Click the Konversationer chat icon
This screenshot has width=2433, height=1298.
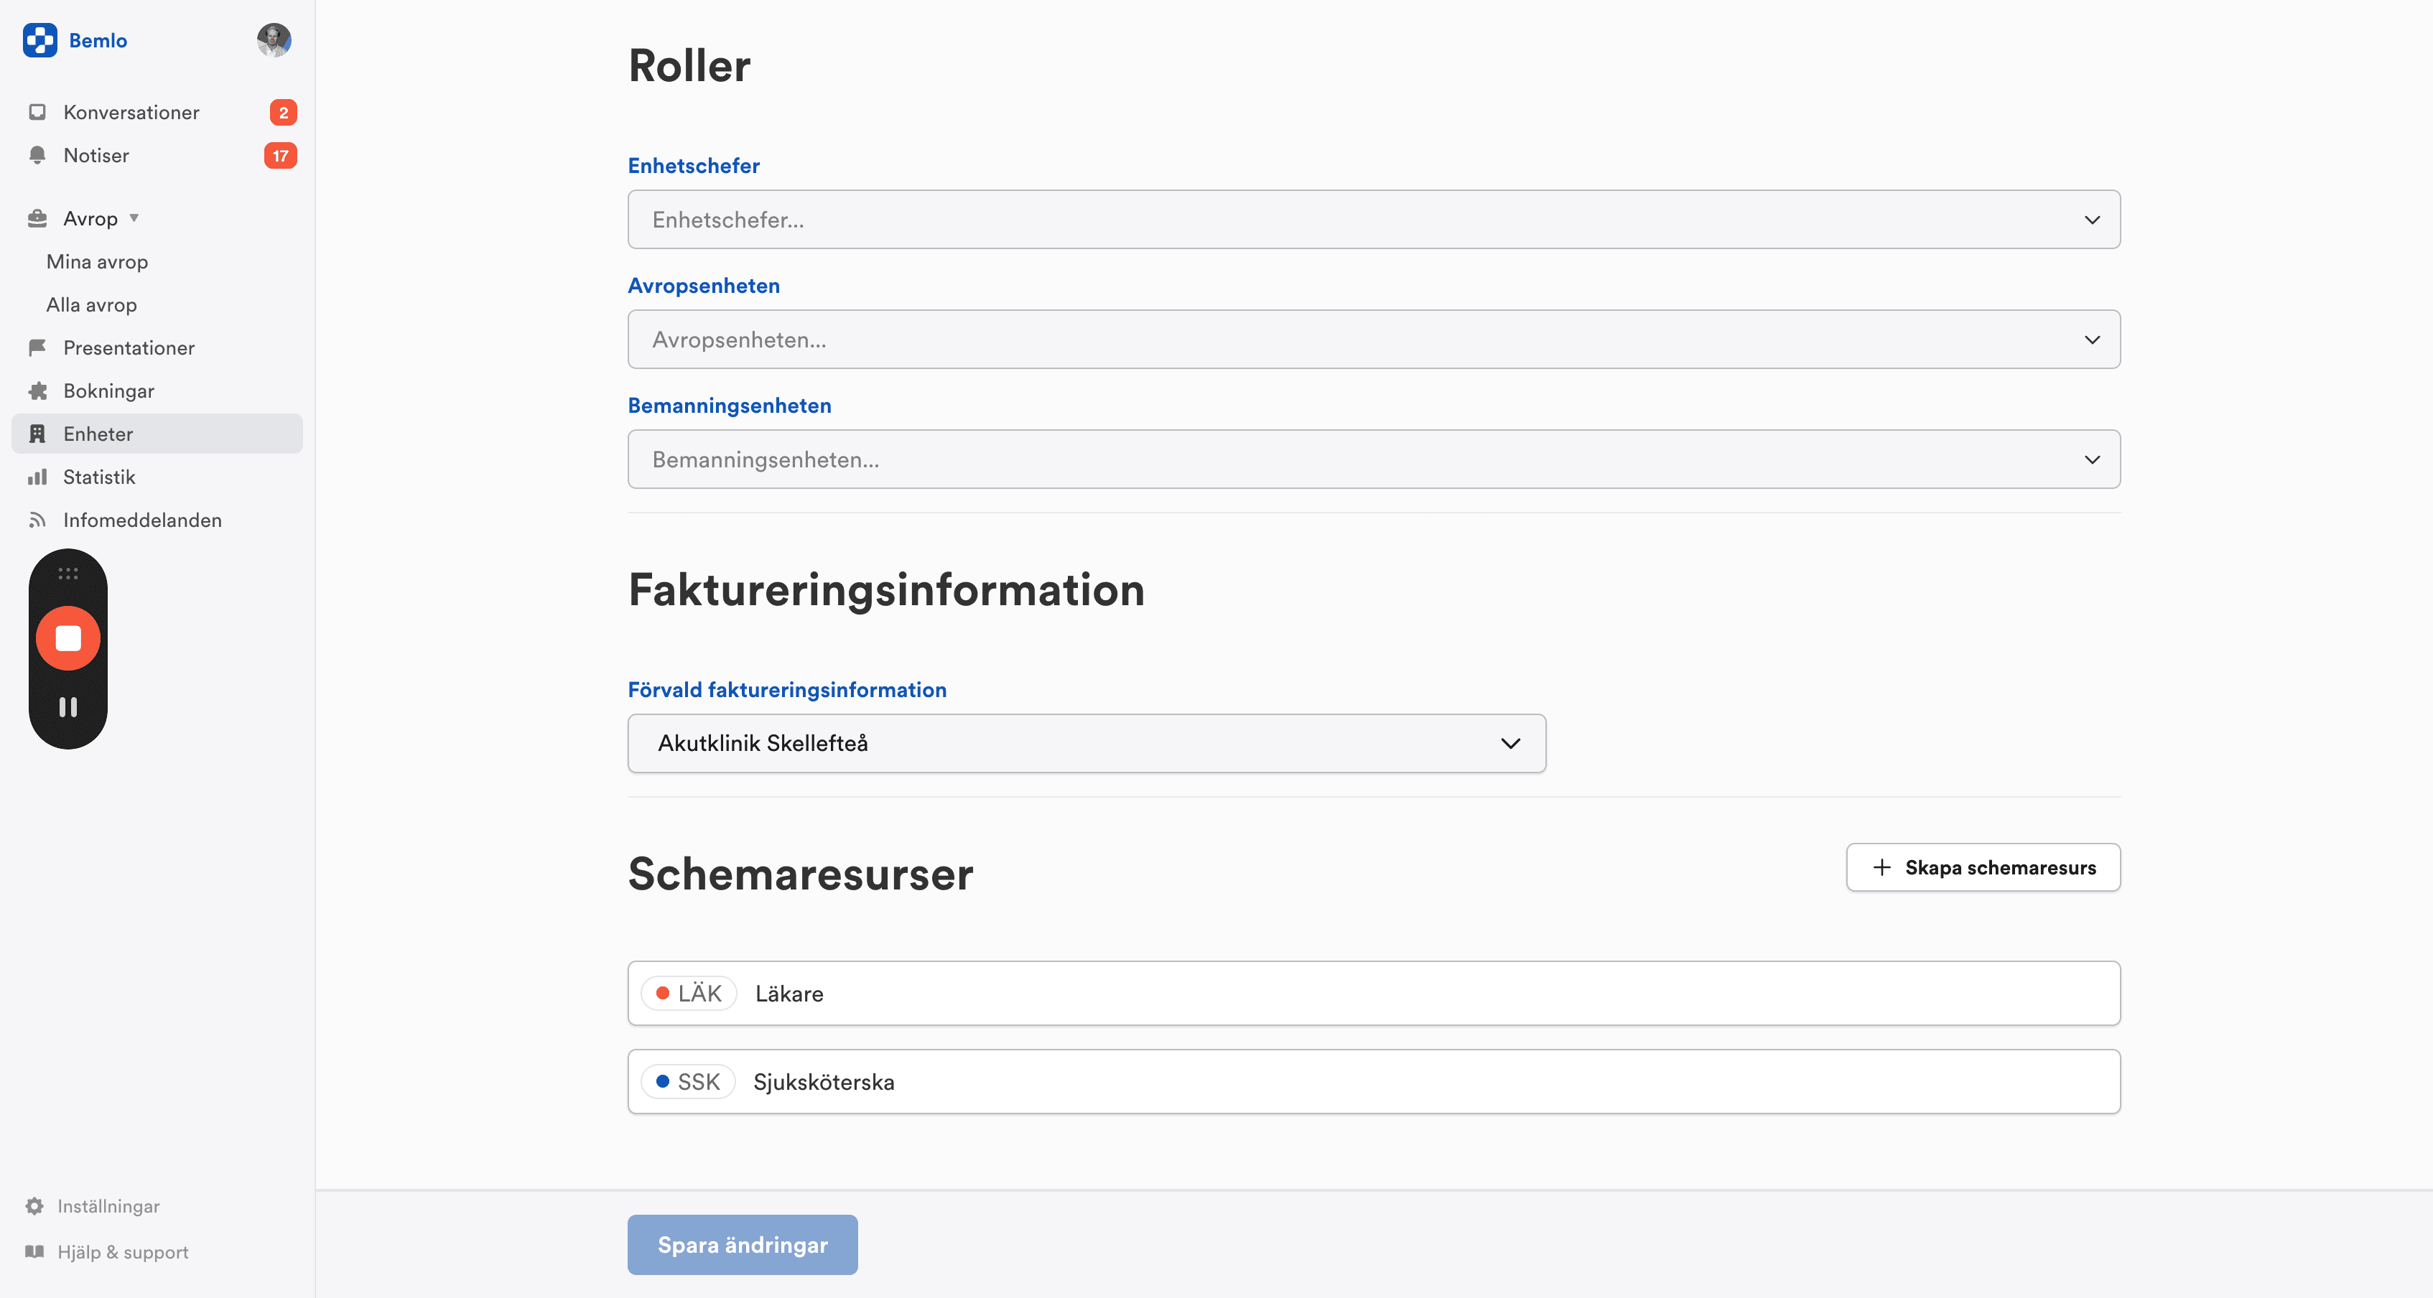37,112
